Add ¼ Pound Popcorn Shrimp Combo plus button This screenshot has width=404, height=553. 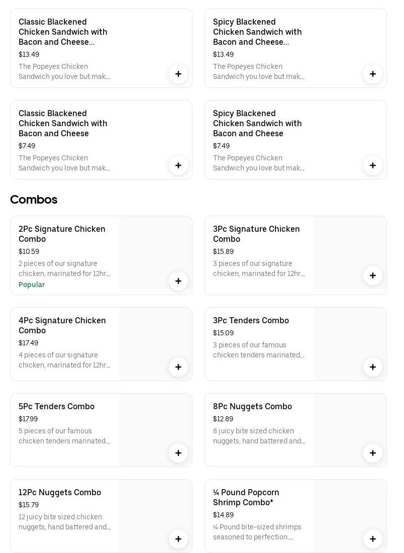373,539
